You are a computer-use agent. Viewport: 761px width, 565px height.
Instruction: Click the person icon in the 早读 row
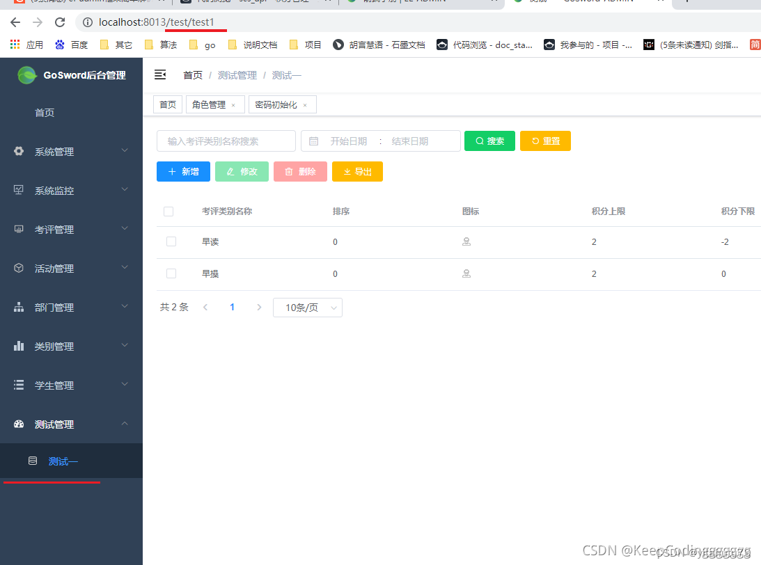click(x=466, y=241)
